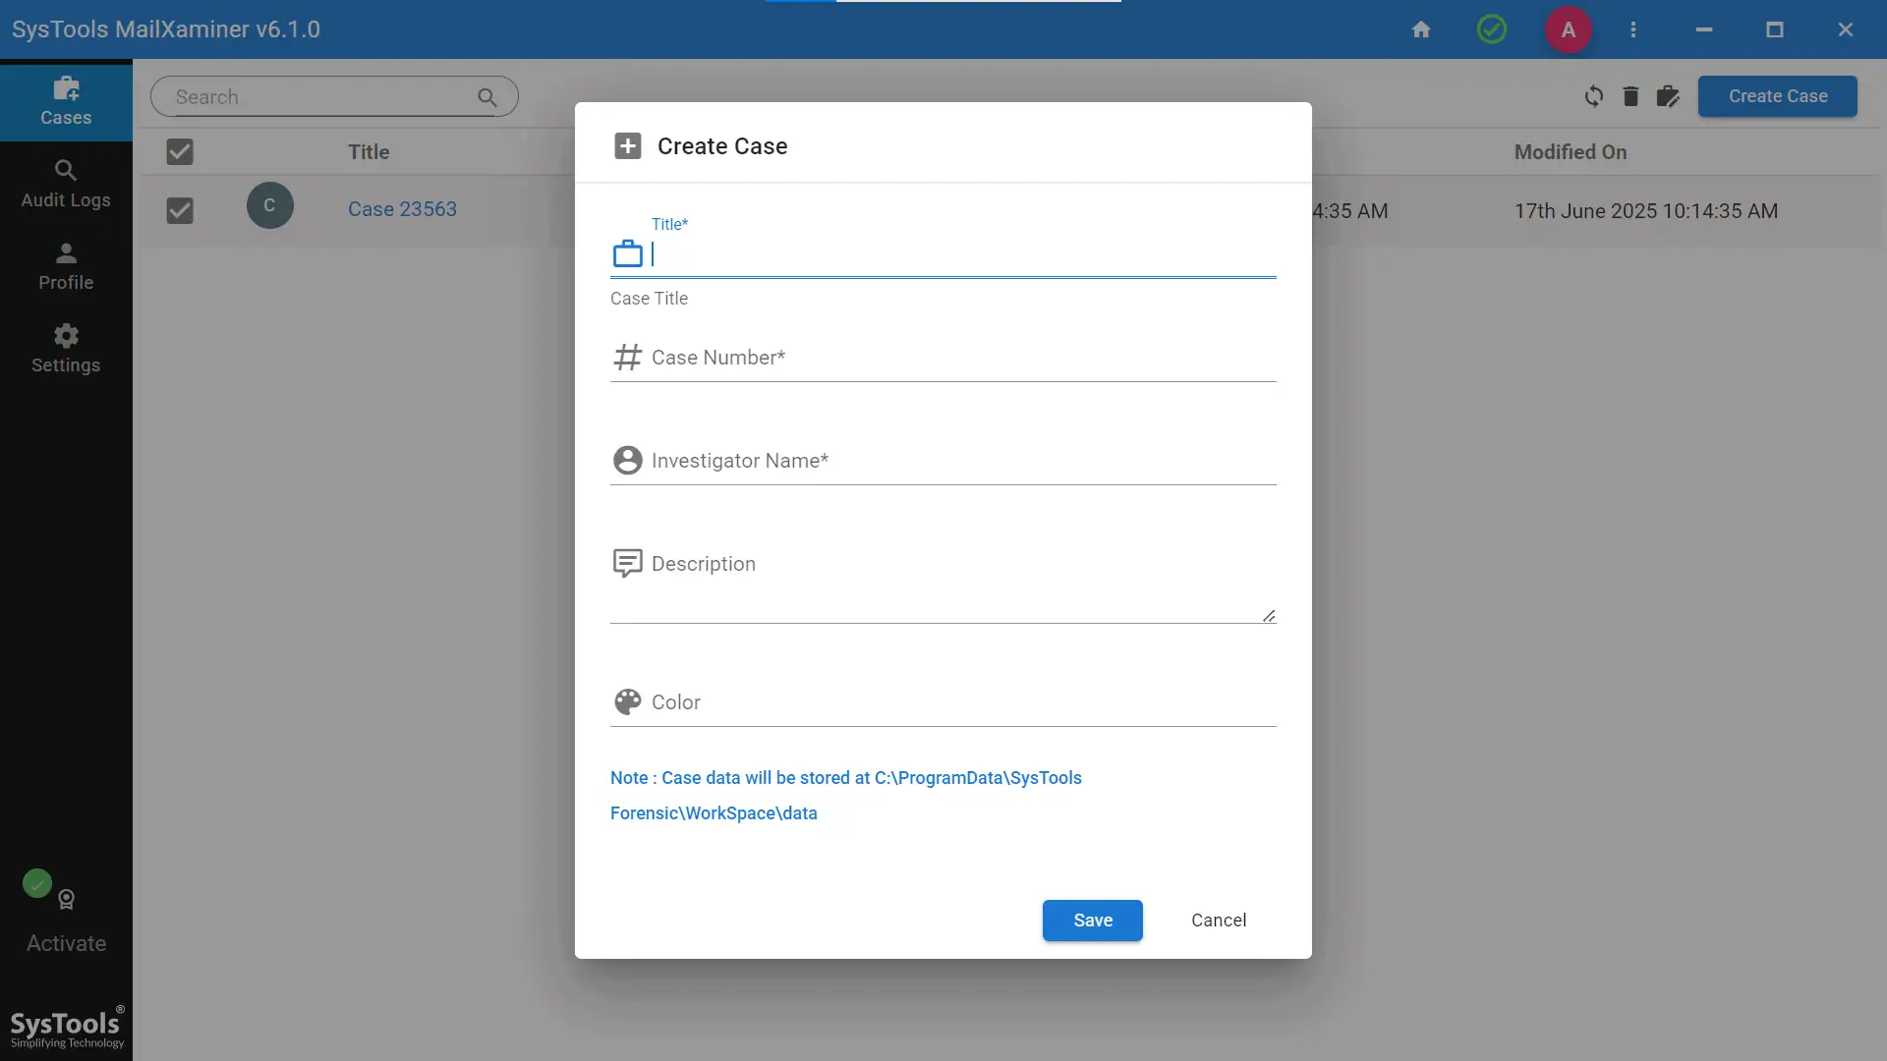Toggle the checkbox for Case 23563

tap(180, 210)
